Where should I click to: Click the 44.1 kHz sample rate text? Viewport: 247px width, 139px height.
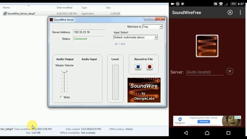tap(120, 44)
